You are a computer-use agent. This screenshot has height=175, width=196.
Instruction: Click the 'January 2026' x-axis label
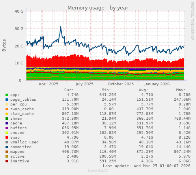pyautogui.click(x=157, y=84)
